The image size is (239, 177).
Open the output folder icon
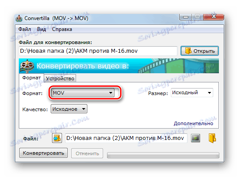(x=212, y=138)
